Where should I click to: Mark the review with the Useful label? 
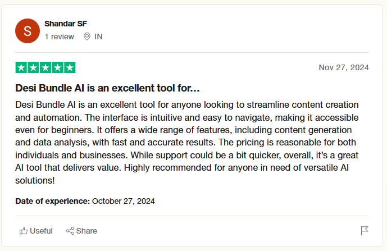coord(41,231)
